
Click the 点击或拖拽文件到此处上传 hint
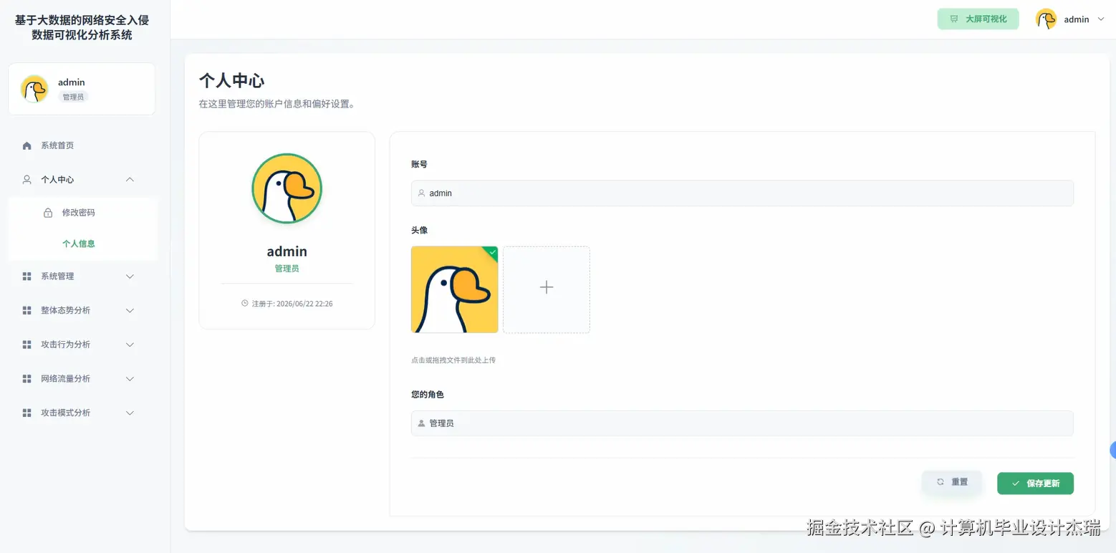[453, 360]
